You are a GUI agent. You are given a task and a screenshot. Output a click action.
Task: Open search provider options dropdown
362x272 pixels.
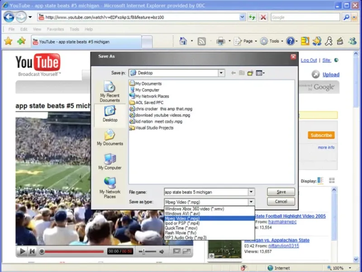click(x=354, y=17)
